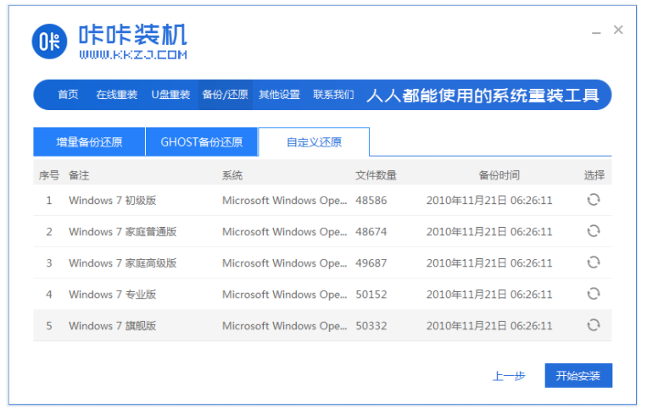Screen dimensions: 647x414
Task: Open the 首页 menu item
Action: point(68,95)
